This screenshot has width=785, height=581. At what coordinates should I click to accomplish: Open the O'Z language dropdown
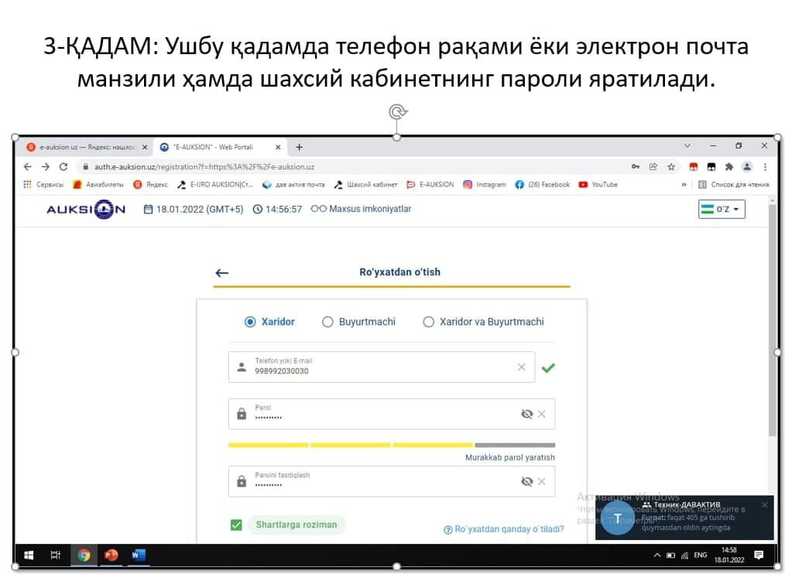(x=722, y=209)
